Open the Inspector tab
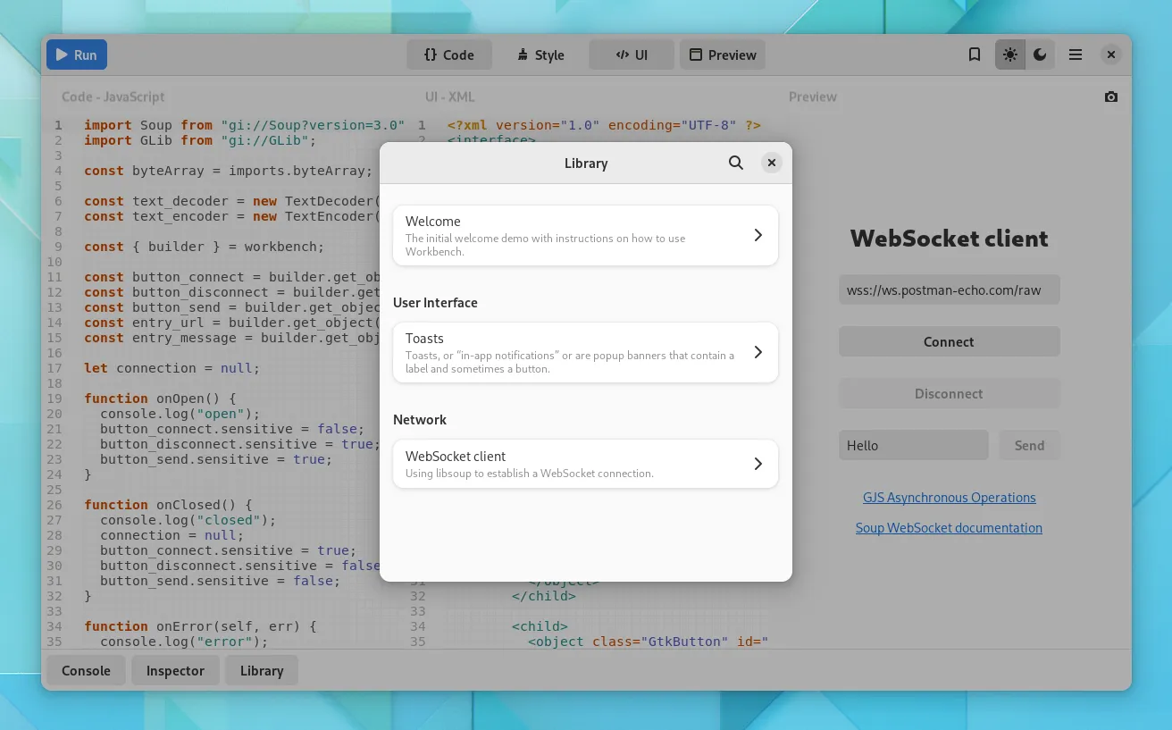Image resolution: width=1172 pixels, height=730 pixels. tap(175, 670)
